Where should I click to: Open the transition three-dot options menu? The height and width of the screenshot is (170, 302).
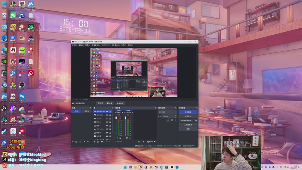(x=175, y=120)
